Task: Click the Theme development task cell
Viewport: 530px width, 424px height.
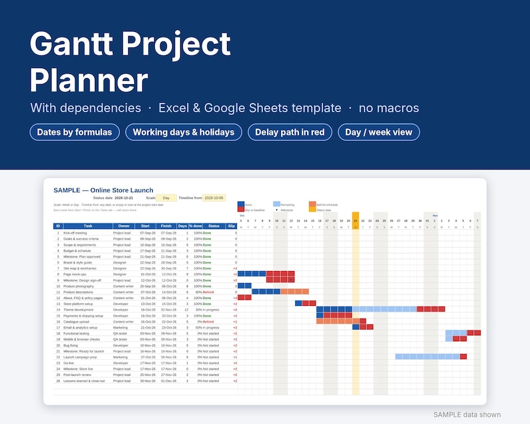Action: pos(78,310)
